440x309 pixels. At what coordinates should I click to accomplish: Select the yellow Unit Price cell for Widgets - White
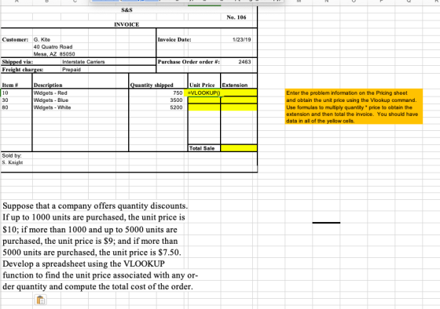coord(204,107)
